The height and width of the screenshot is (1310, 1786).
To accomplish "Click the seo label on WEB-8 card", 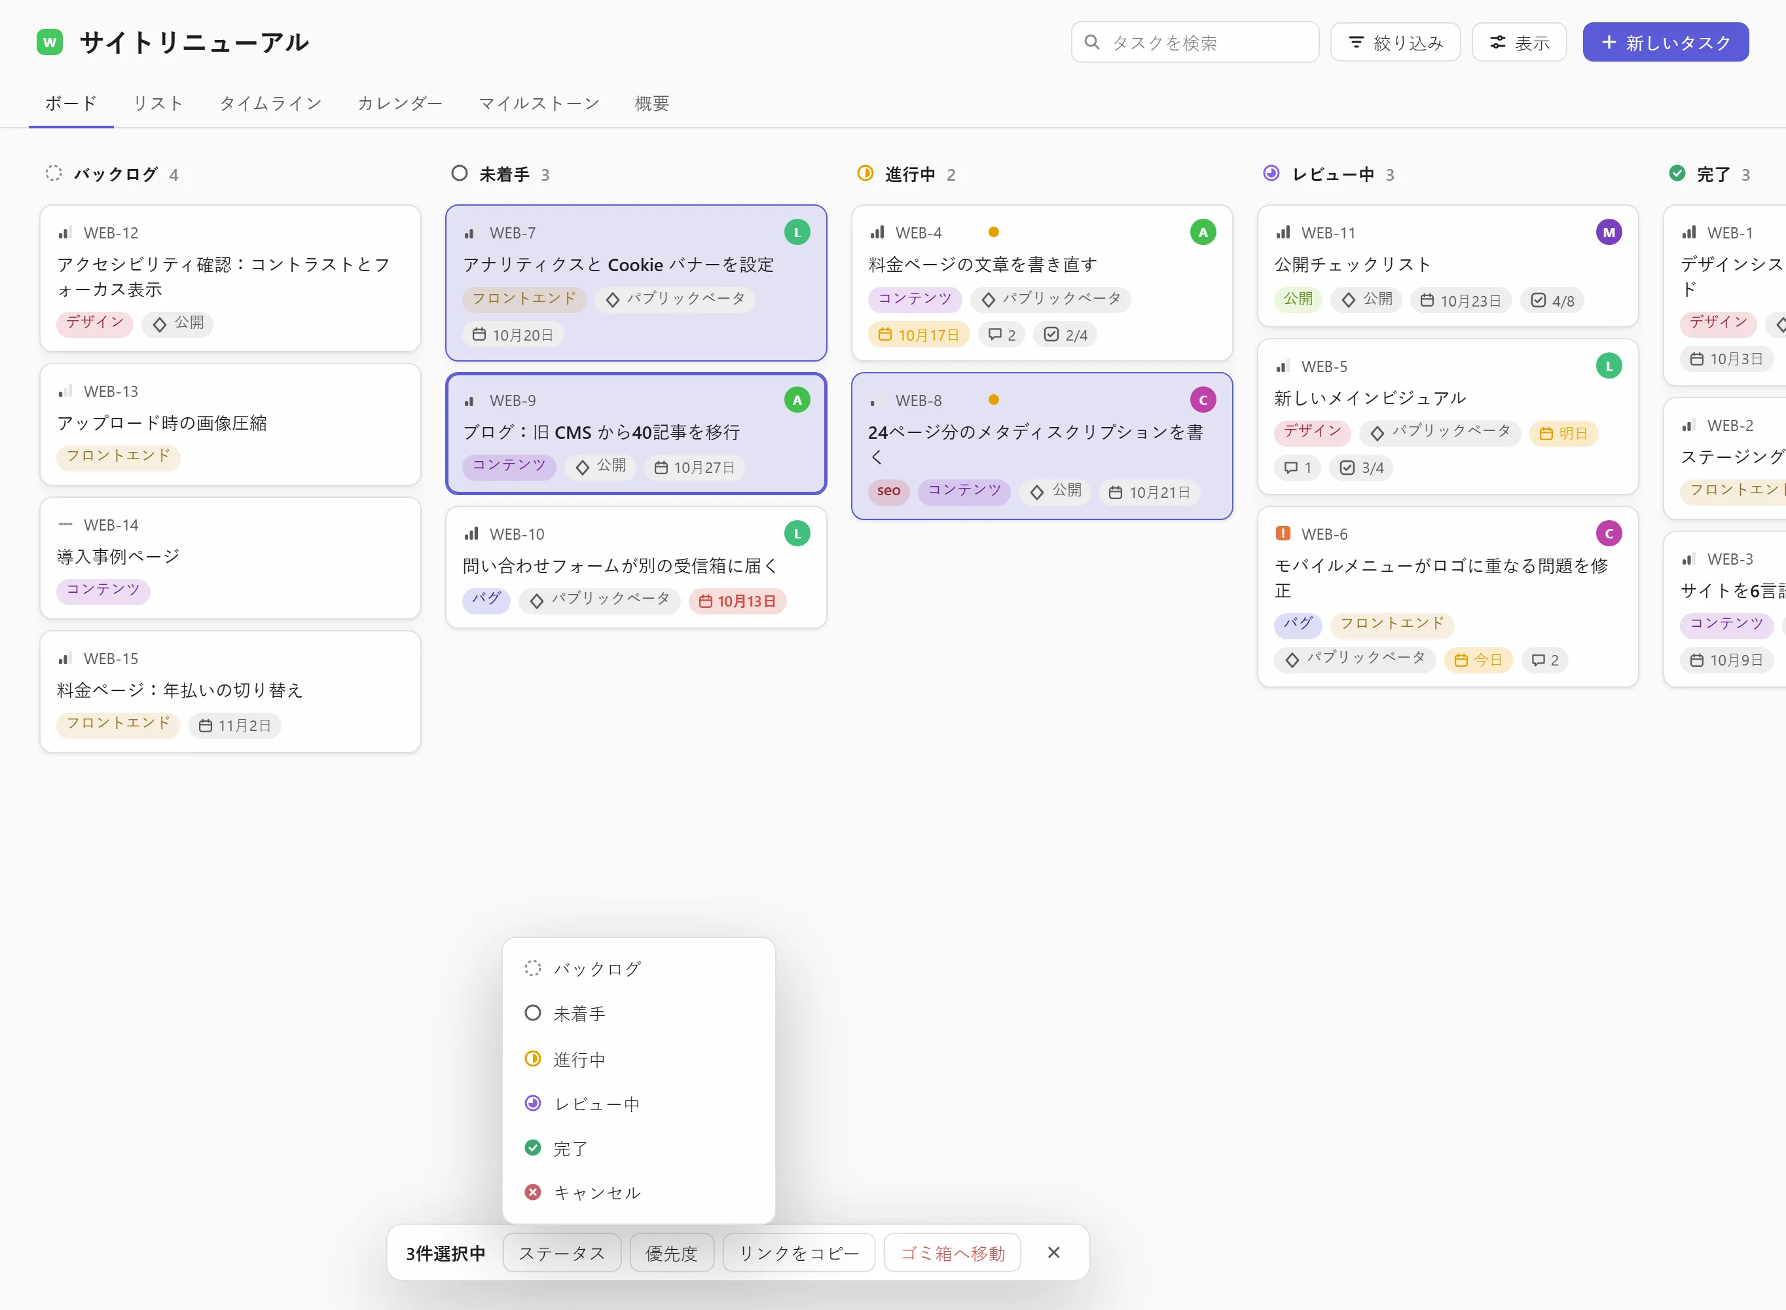I will 888,491.
